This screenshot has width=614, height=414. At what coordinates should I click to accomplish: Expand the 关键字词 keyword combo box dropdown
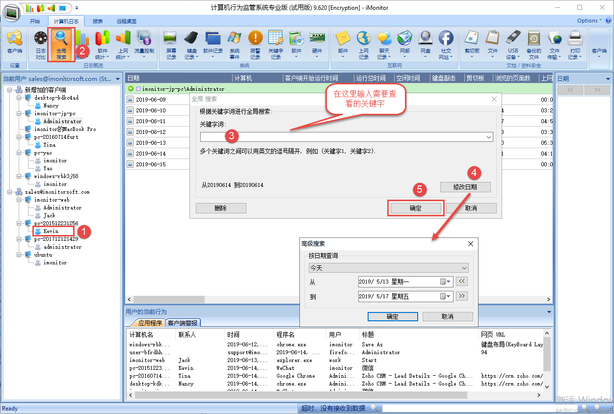[489, 137]
